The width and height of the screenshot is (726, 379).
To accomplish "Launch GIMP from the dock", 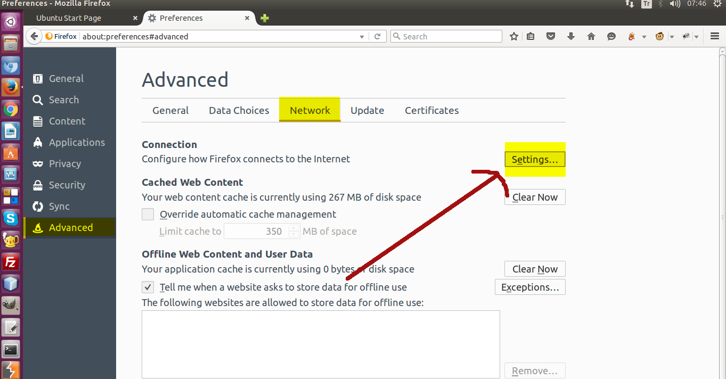I will [x=11, y=305].
